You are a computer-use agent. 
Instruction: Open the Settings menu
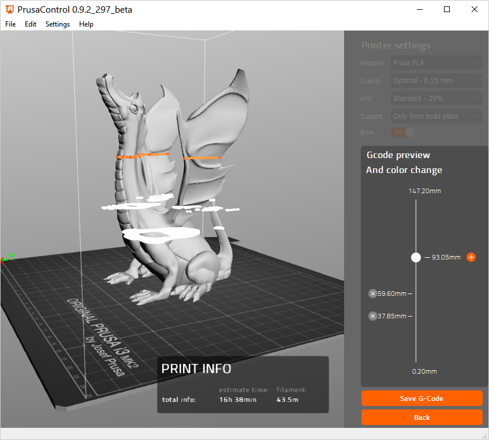tap(58, 24)
